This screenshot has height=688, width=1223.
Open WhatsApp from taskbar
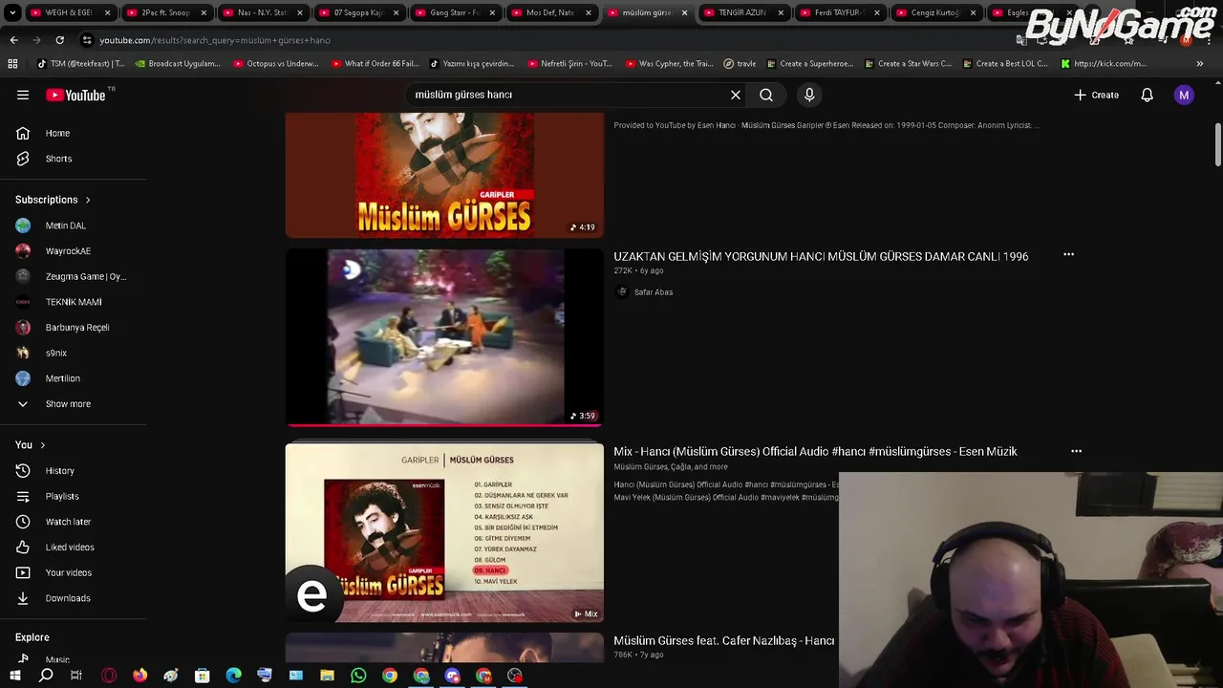click(x=358, y=676)
